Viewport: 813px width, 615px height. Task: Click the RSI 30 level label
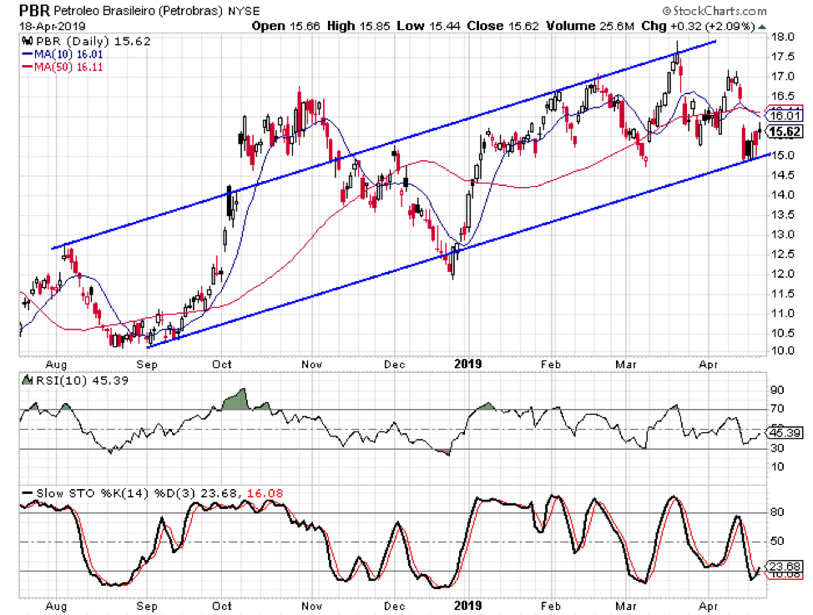[777, 448]
